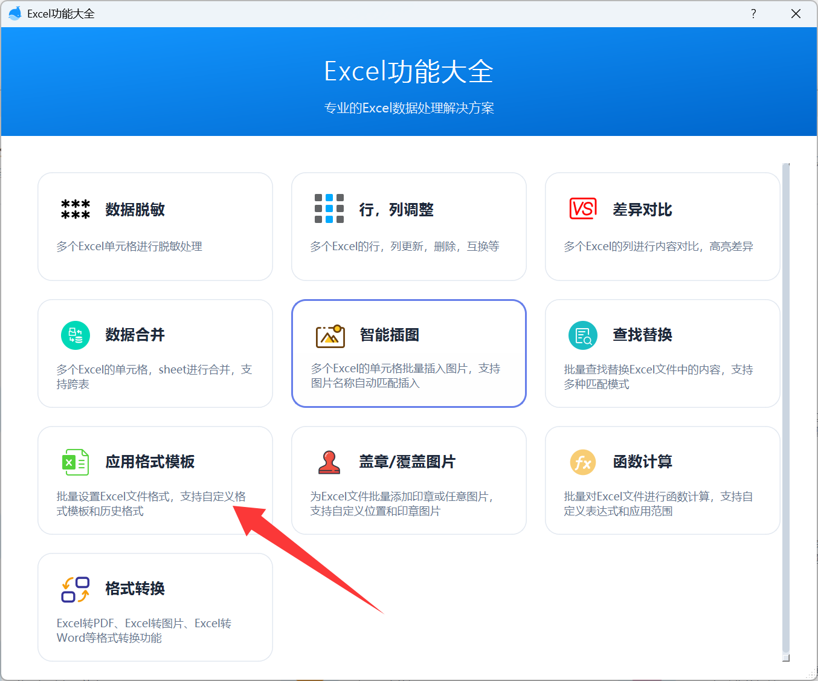This screenshot has height=681, width=818.
Task: Click description starting 多个Excel的单元格，sheet进行合并
Action: 154,377
